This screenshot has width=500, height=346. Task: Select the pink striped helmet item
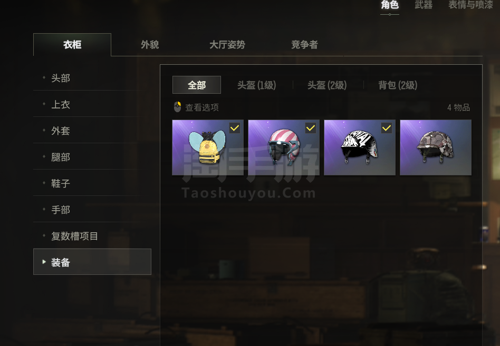(x=283, y=147)
